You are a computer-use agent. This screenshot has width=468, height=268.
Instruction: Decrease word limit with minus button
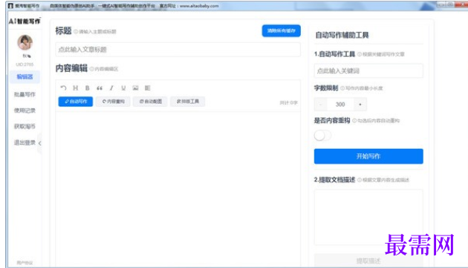tap(321, 104)
